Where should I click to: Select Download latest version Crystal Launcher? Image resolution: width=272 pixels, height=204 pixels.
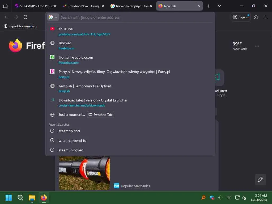[x=130, y=103]
